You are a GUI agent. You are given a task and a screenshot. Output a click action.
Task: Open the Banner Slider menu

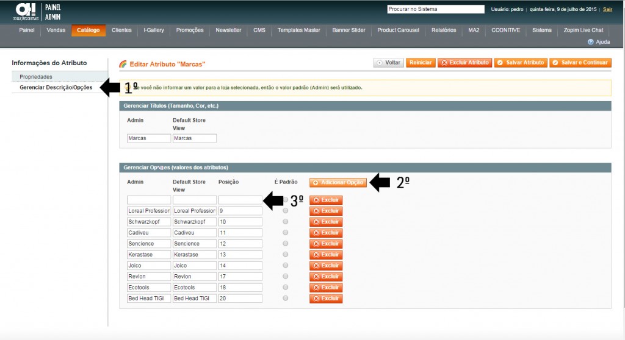(x=349, y=30)
